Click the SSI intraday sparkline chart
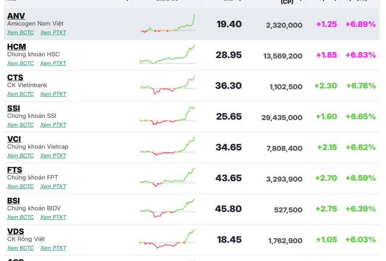The width and height of the screenshot is (386, 261). coord(167,116)
